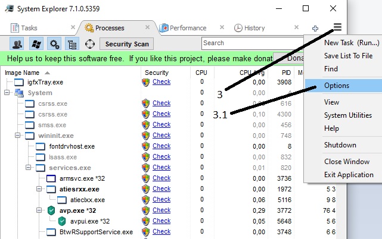The width and height of the screenshot is (382, 239).
Task: Choose Save List To File menu entry
Action: 348,56
